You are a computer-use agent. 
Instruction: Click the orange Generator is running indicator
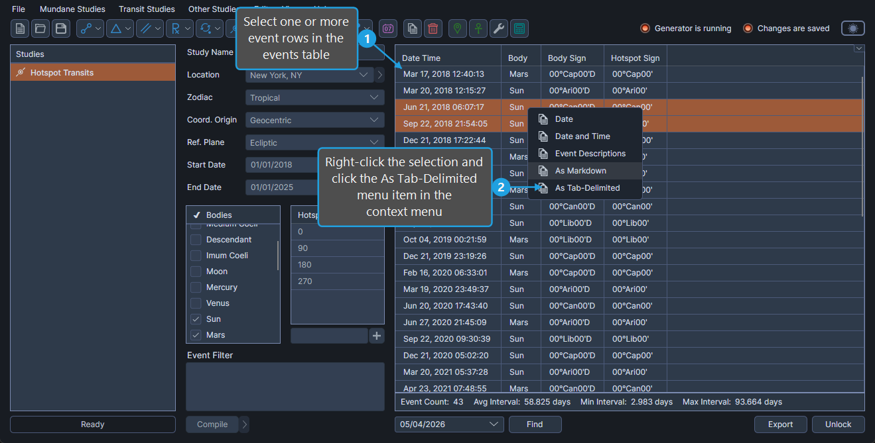pyautogui.click(x=645, y=28)
